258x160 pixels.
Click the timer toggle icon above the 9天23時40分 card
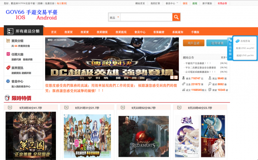pyautogui.click(x=179, y=107)
